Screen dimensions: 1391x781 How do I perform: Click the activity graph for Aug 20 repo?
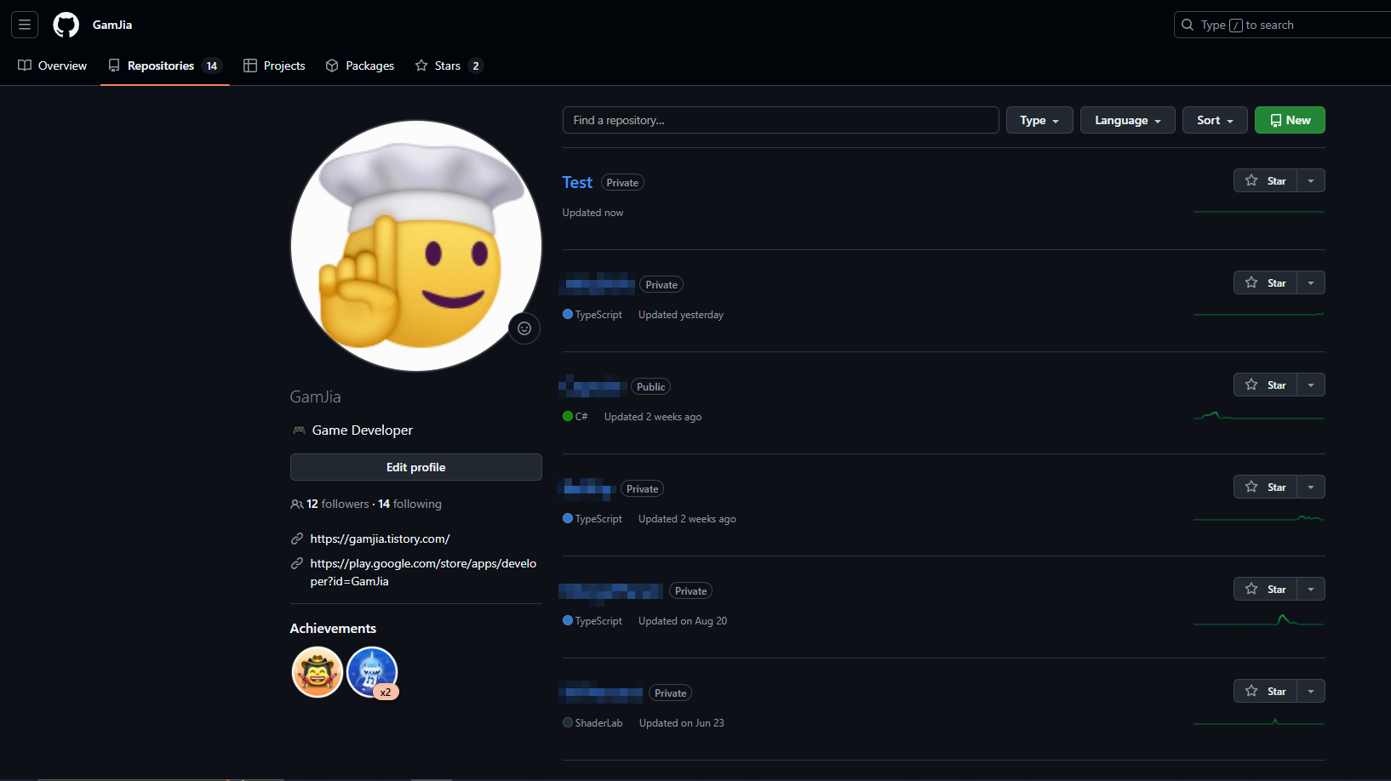coord(1258,620)
